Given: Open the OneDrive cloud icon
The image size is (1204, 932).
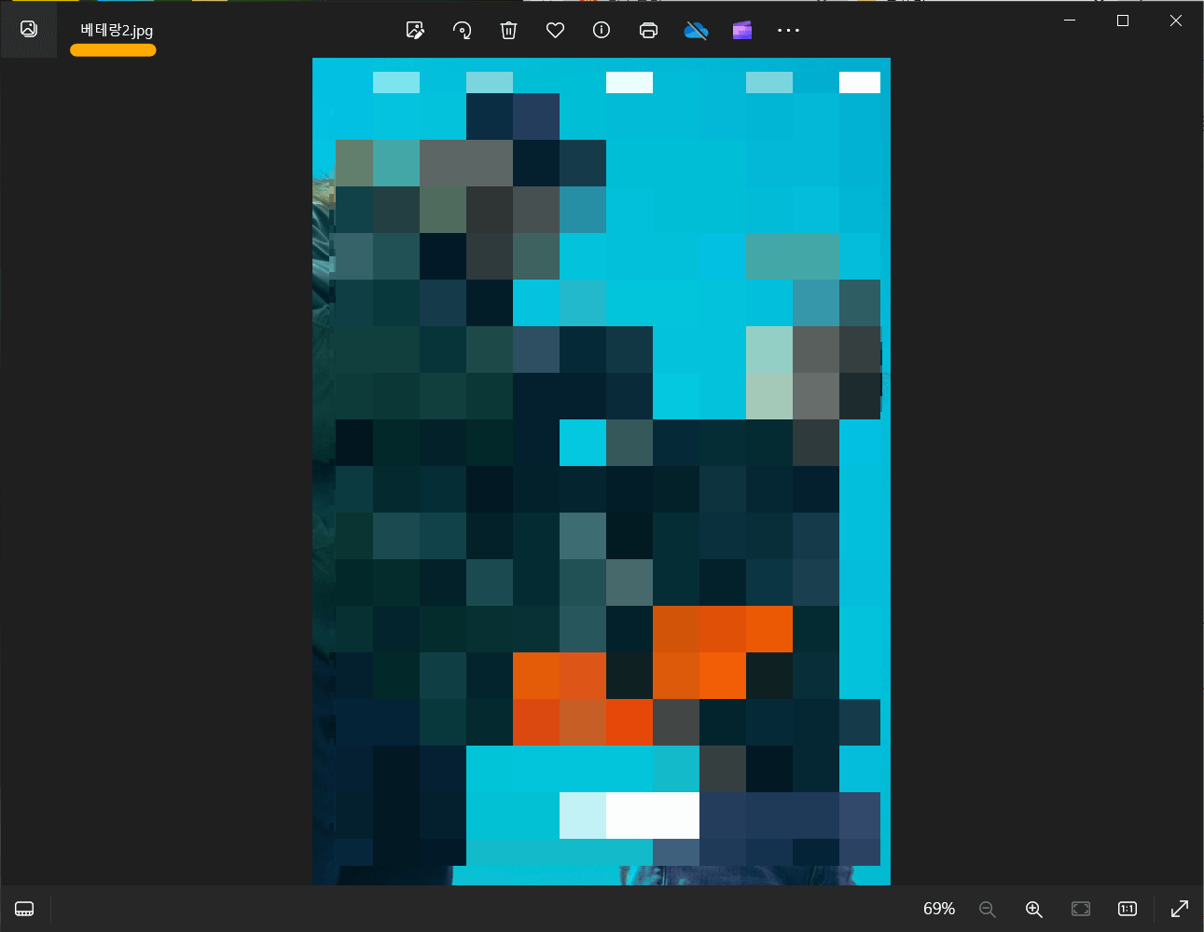Looking at the screenshot, I should (x=696, y=31).
